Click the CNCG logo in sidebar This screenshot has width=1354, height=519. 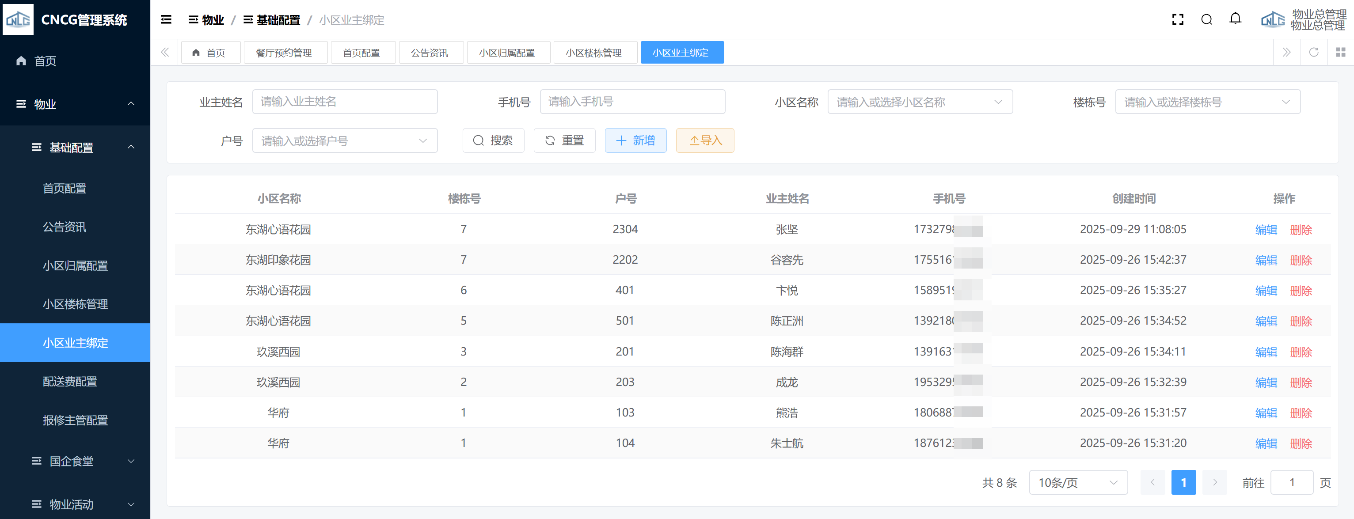[19, 19]
